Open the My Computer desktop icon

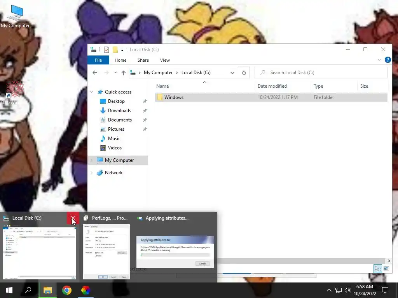[x=15, y=16]
